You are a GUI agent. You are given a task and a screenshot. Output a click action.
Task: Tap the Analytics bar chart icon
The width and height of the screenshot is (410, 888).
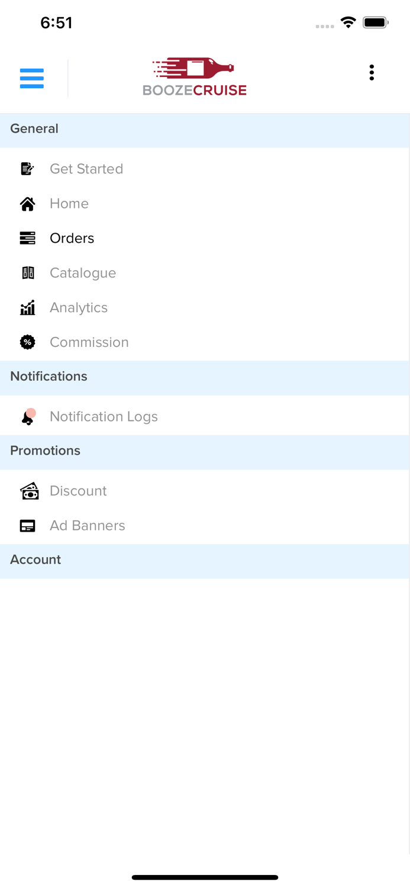click(x=27, y=308)
